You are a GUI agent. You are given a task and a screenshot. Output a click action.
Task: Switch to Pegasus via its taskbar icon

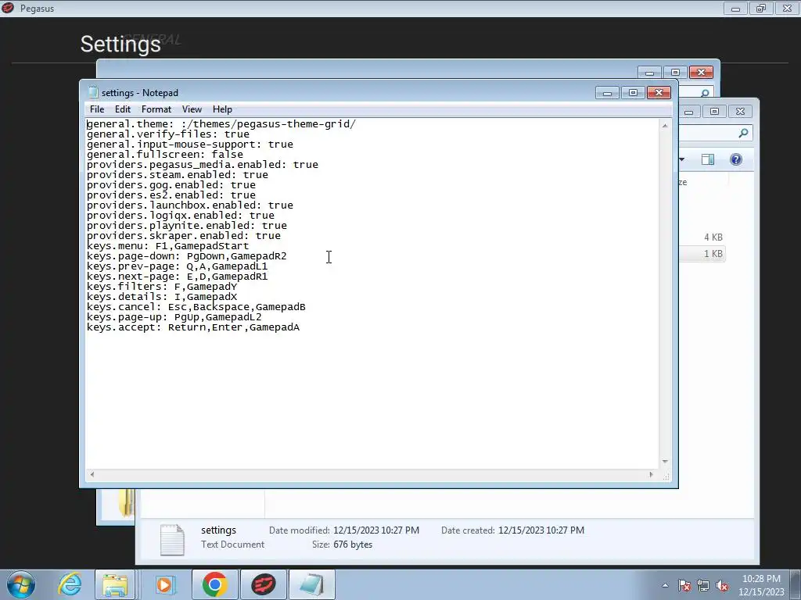[264, 584]
